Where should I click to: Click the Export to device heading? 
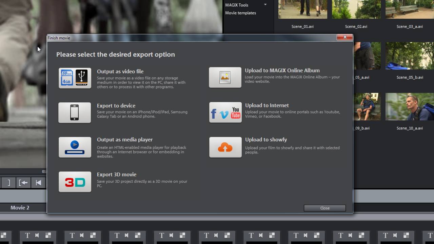[x=116, y=106]
